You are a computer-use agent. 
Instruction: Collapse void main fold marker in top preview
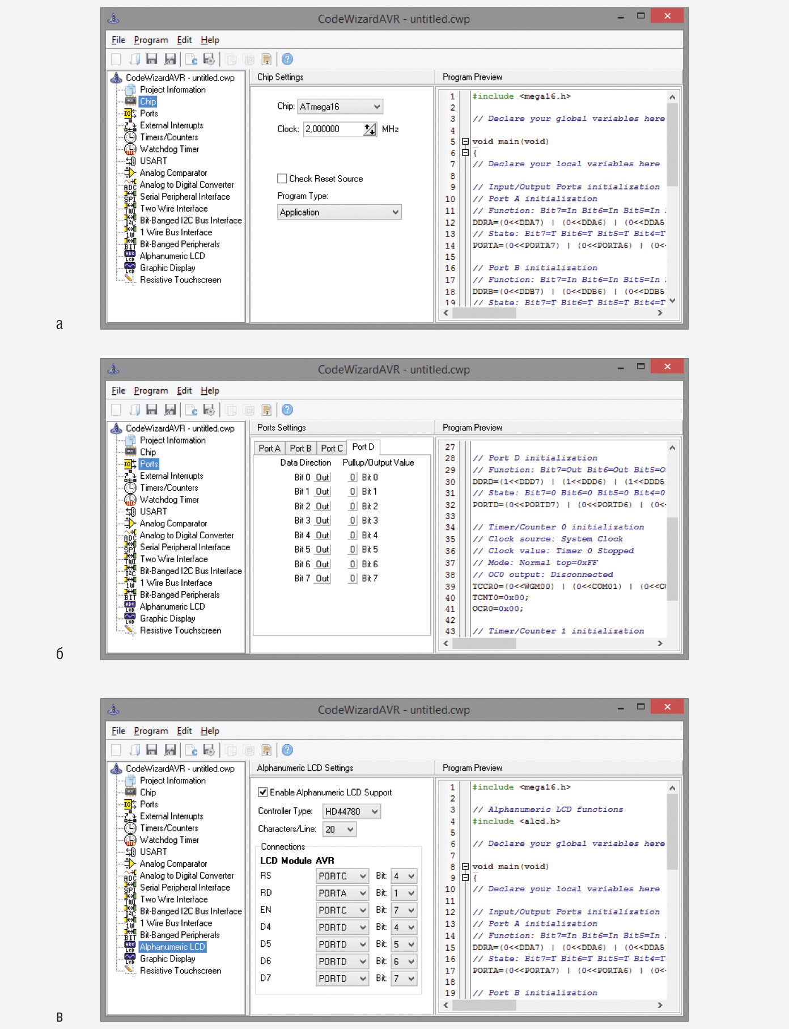coord(465,142)
